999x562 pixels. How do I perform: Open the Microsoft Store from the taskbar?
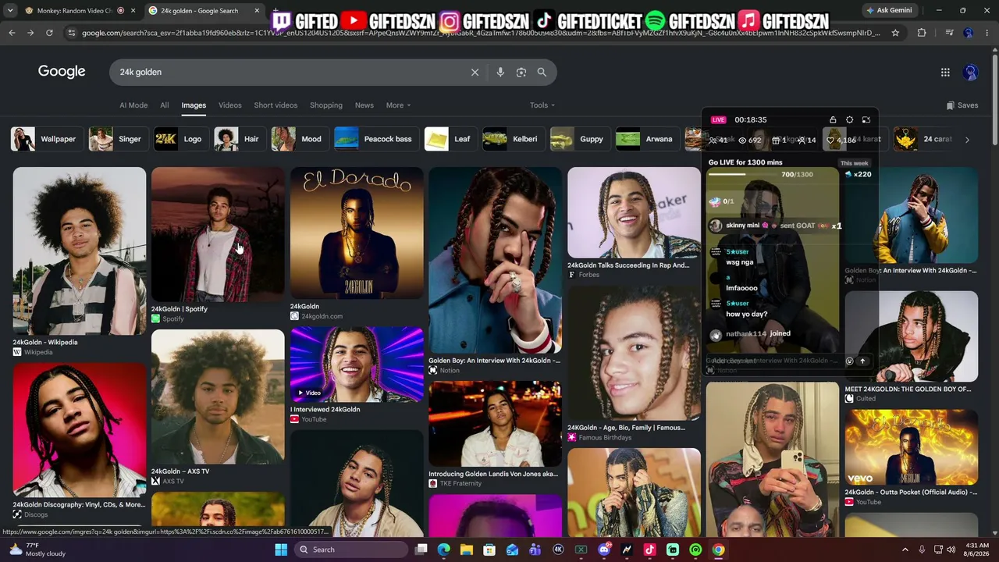(x=489, y=550)
